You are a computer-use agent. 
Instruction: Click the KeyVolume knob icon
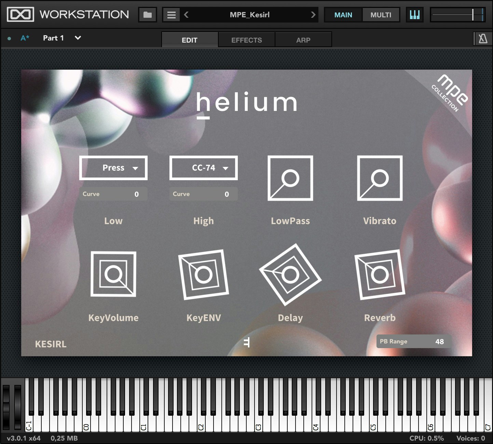113,274
